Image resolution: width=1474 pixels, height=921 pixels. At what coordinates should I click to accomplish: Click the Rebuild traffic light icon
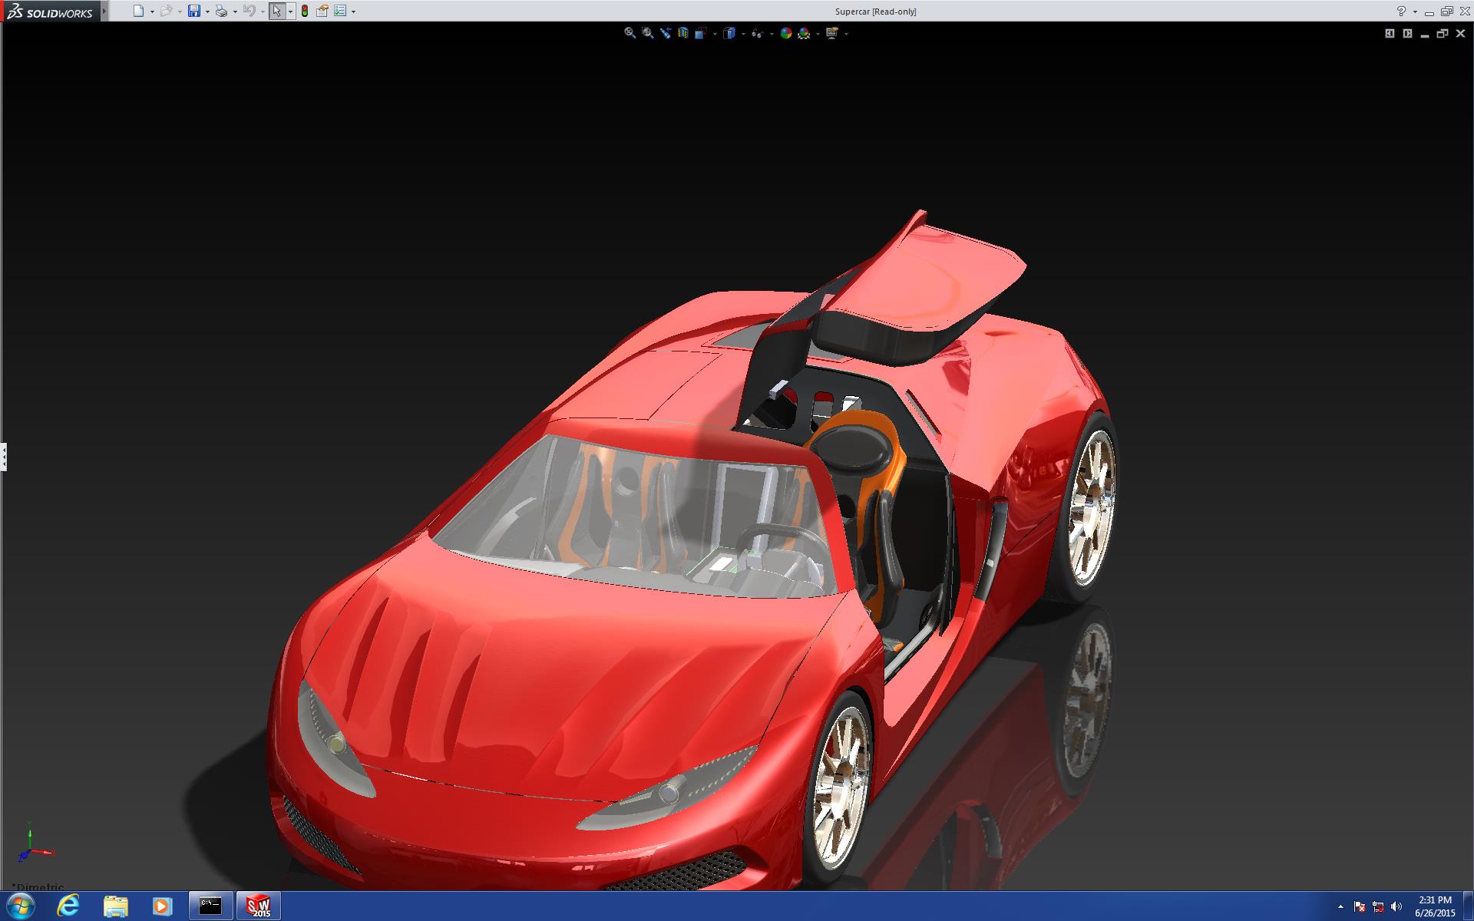tap(305, 11)
